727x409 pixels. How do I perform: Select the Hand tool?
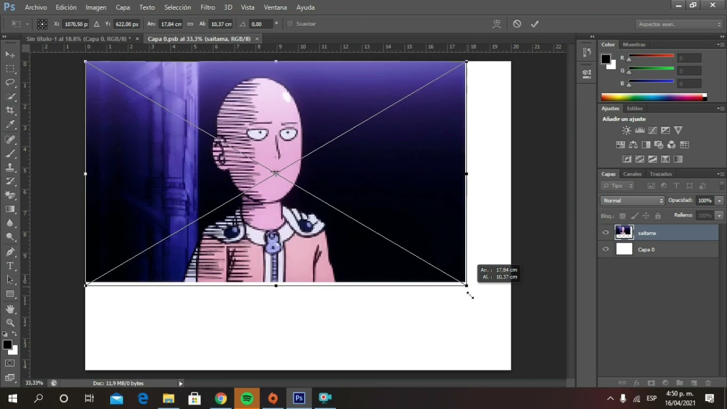10,309
